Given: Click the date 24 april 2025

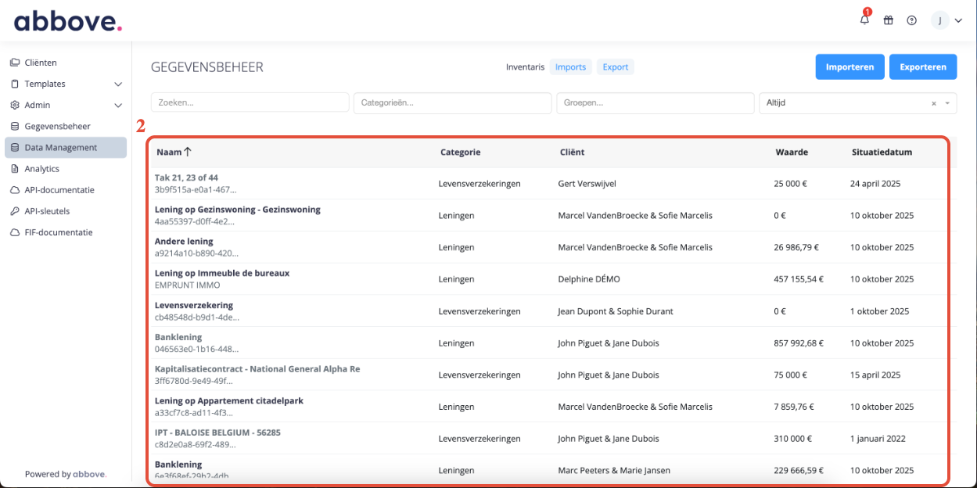Looking at the screenshot, I should pyautogui.click(x=875, y=184).
